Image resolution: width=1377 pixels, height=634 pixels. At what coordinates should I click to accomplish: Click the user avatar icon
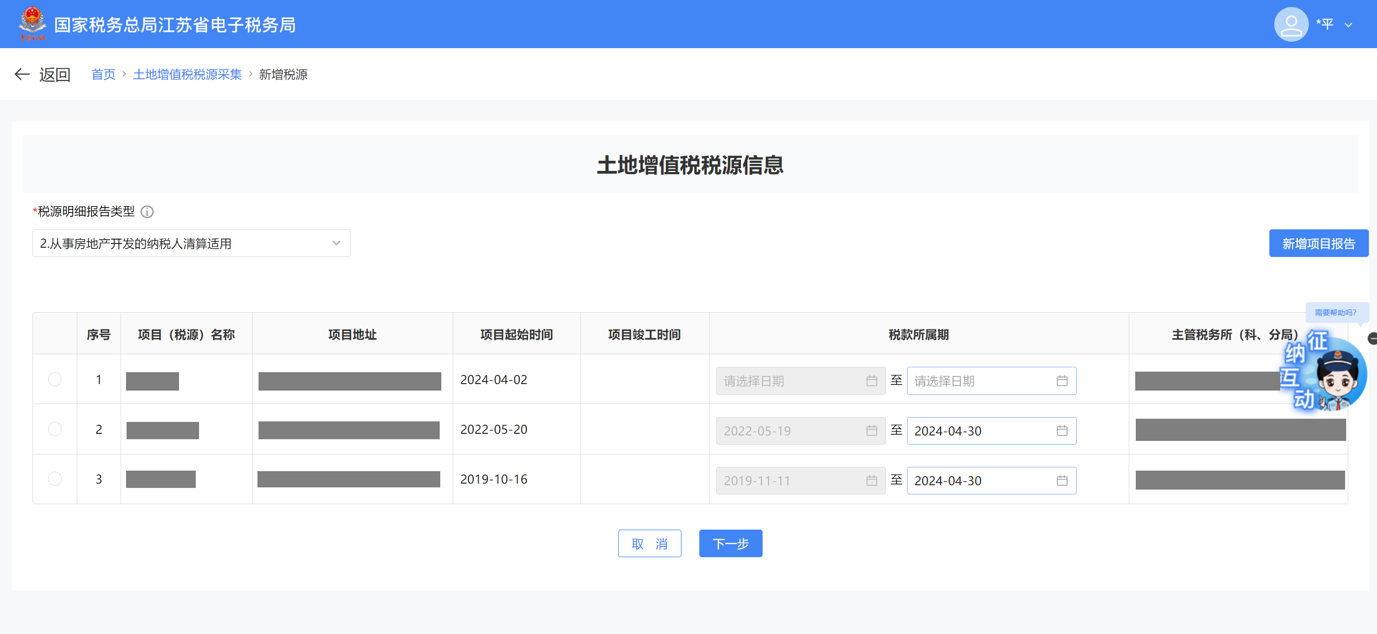click(1290, 24)
